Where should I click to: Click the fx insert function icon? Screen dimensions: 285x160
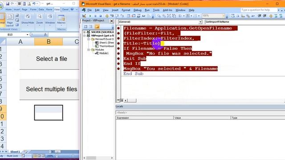tap(45, 35)
